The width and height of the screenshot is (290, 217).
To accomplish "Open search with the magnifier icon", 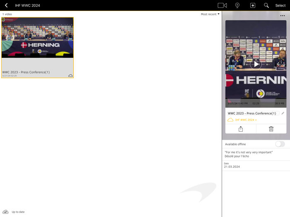I will click(x=266, y=5).
